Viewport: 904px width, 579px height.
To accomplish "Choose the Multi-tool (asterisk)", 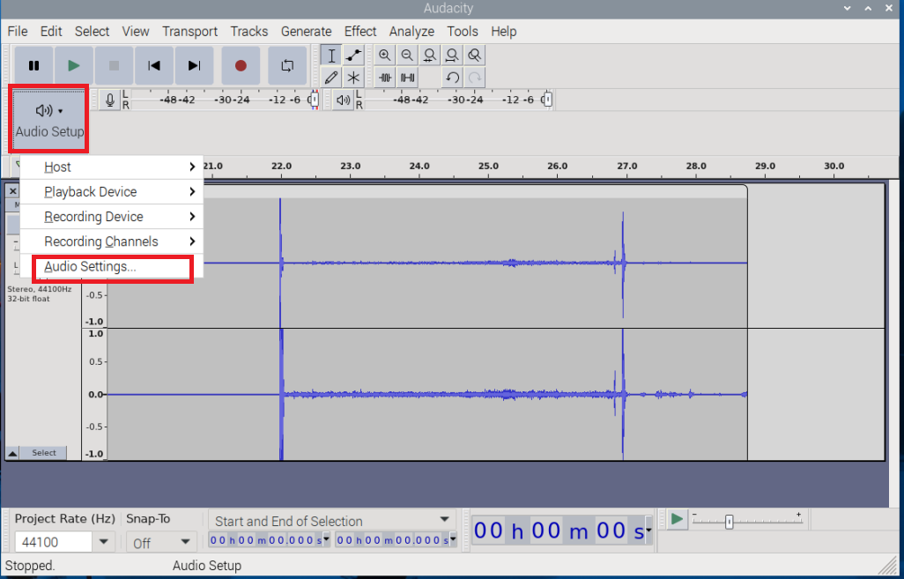I will pos(353,78).
